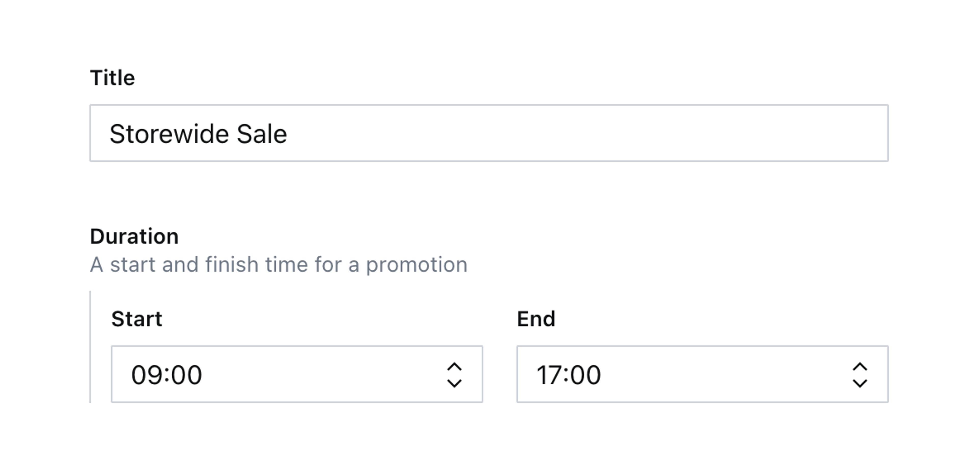
Task: Click the Duration heading
Action: (x=134, y=236)
